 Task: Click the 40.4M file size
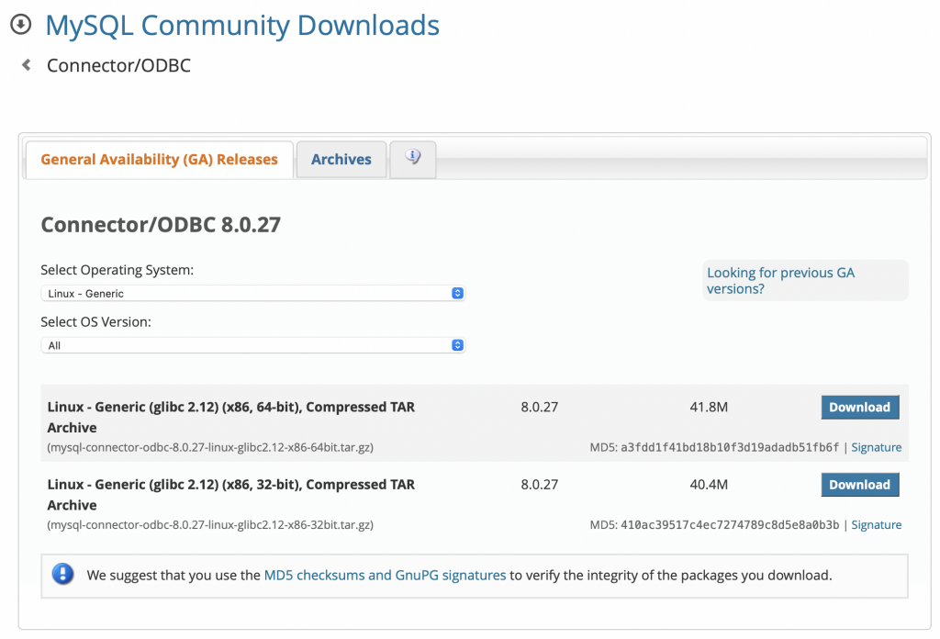709,485
